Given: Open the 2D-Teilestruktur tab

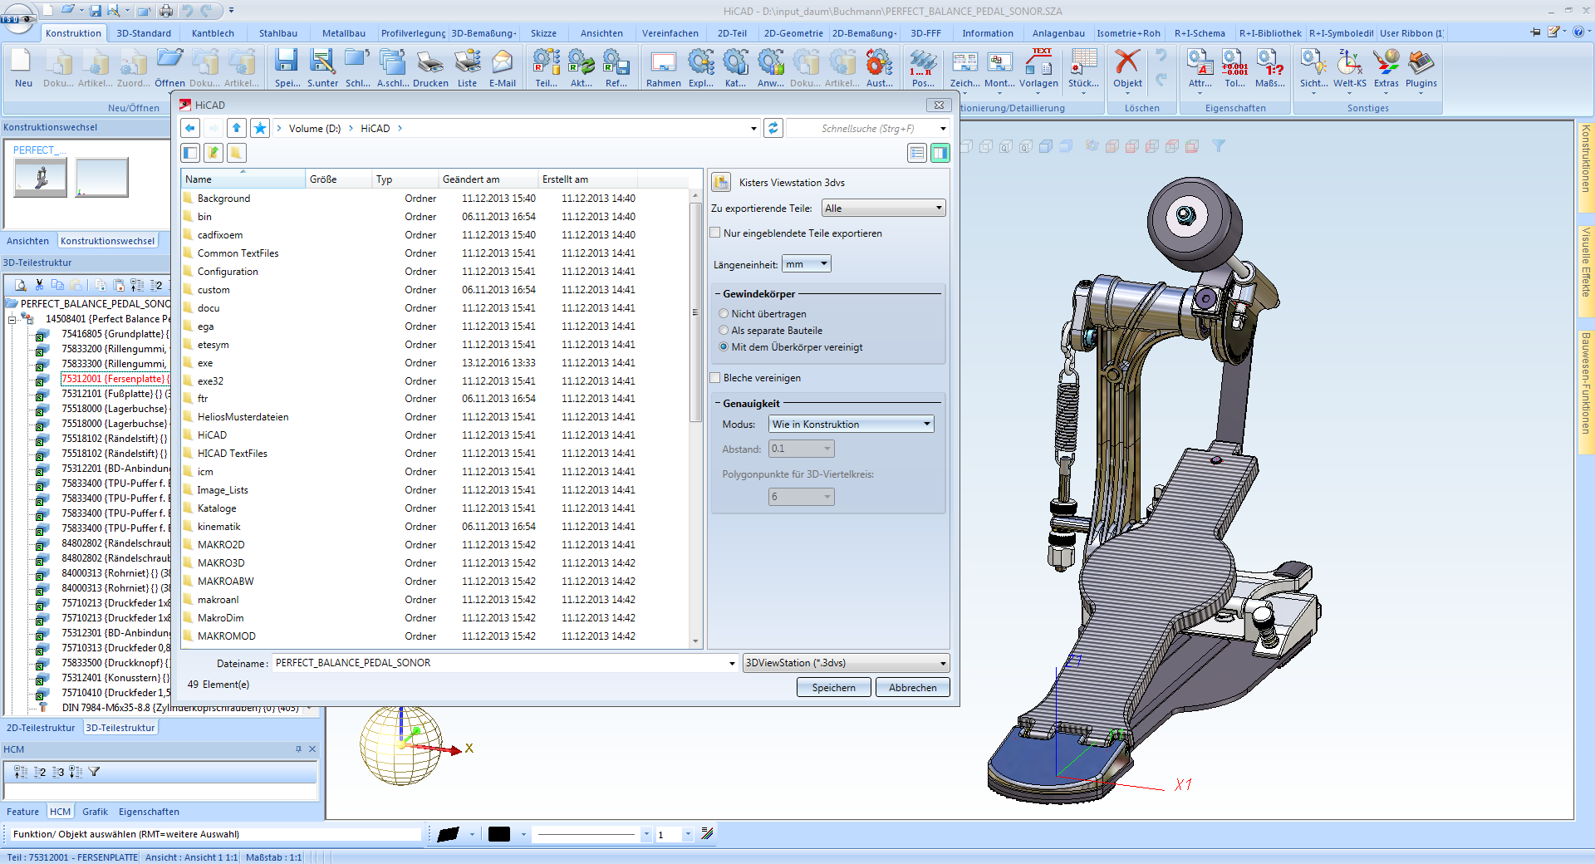Looking at the screenshot, I should [x=41, y=728].
